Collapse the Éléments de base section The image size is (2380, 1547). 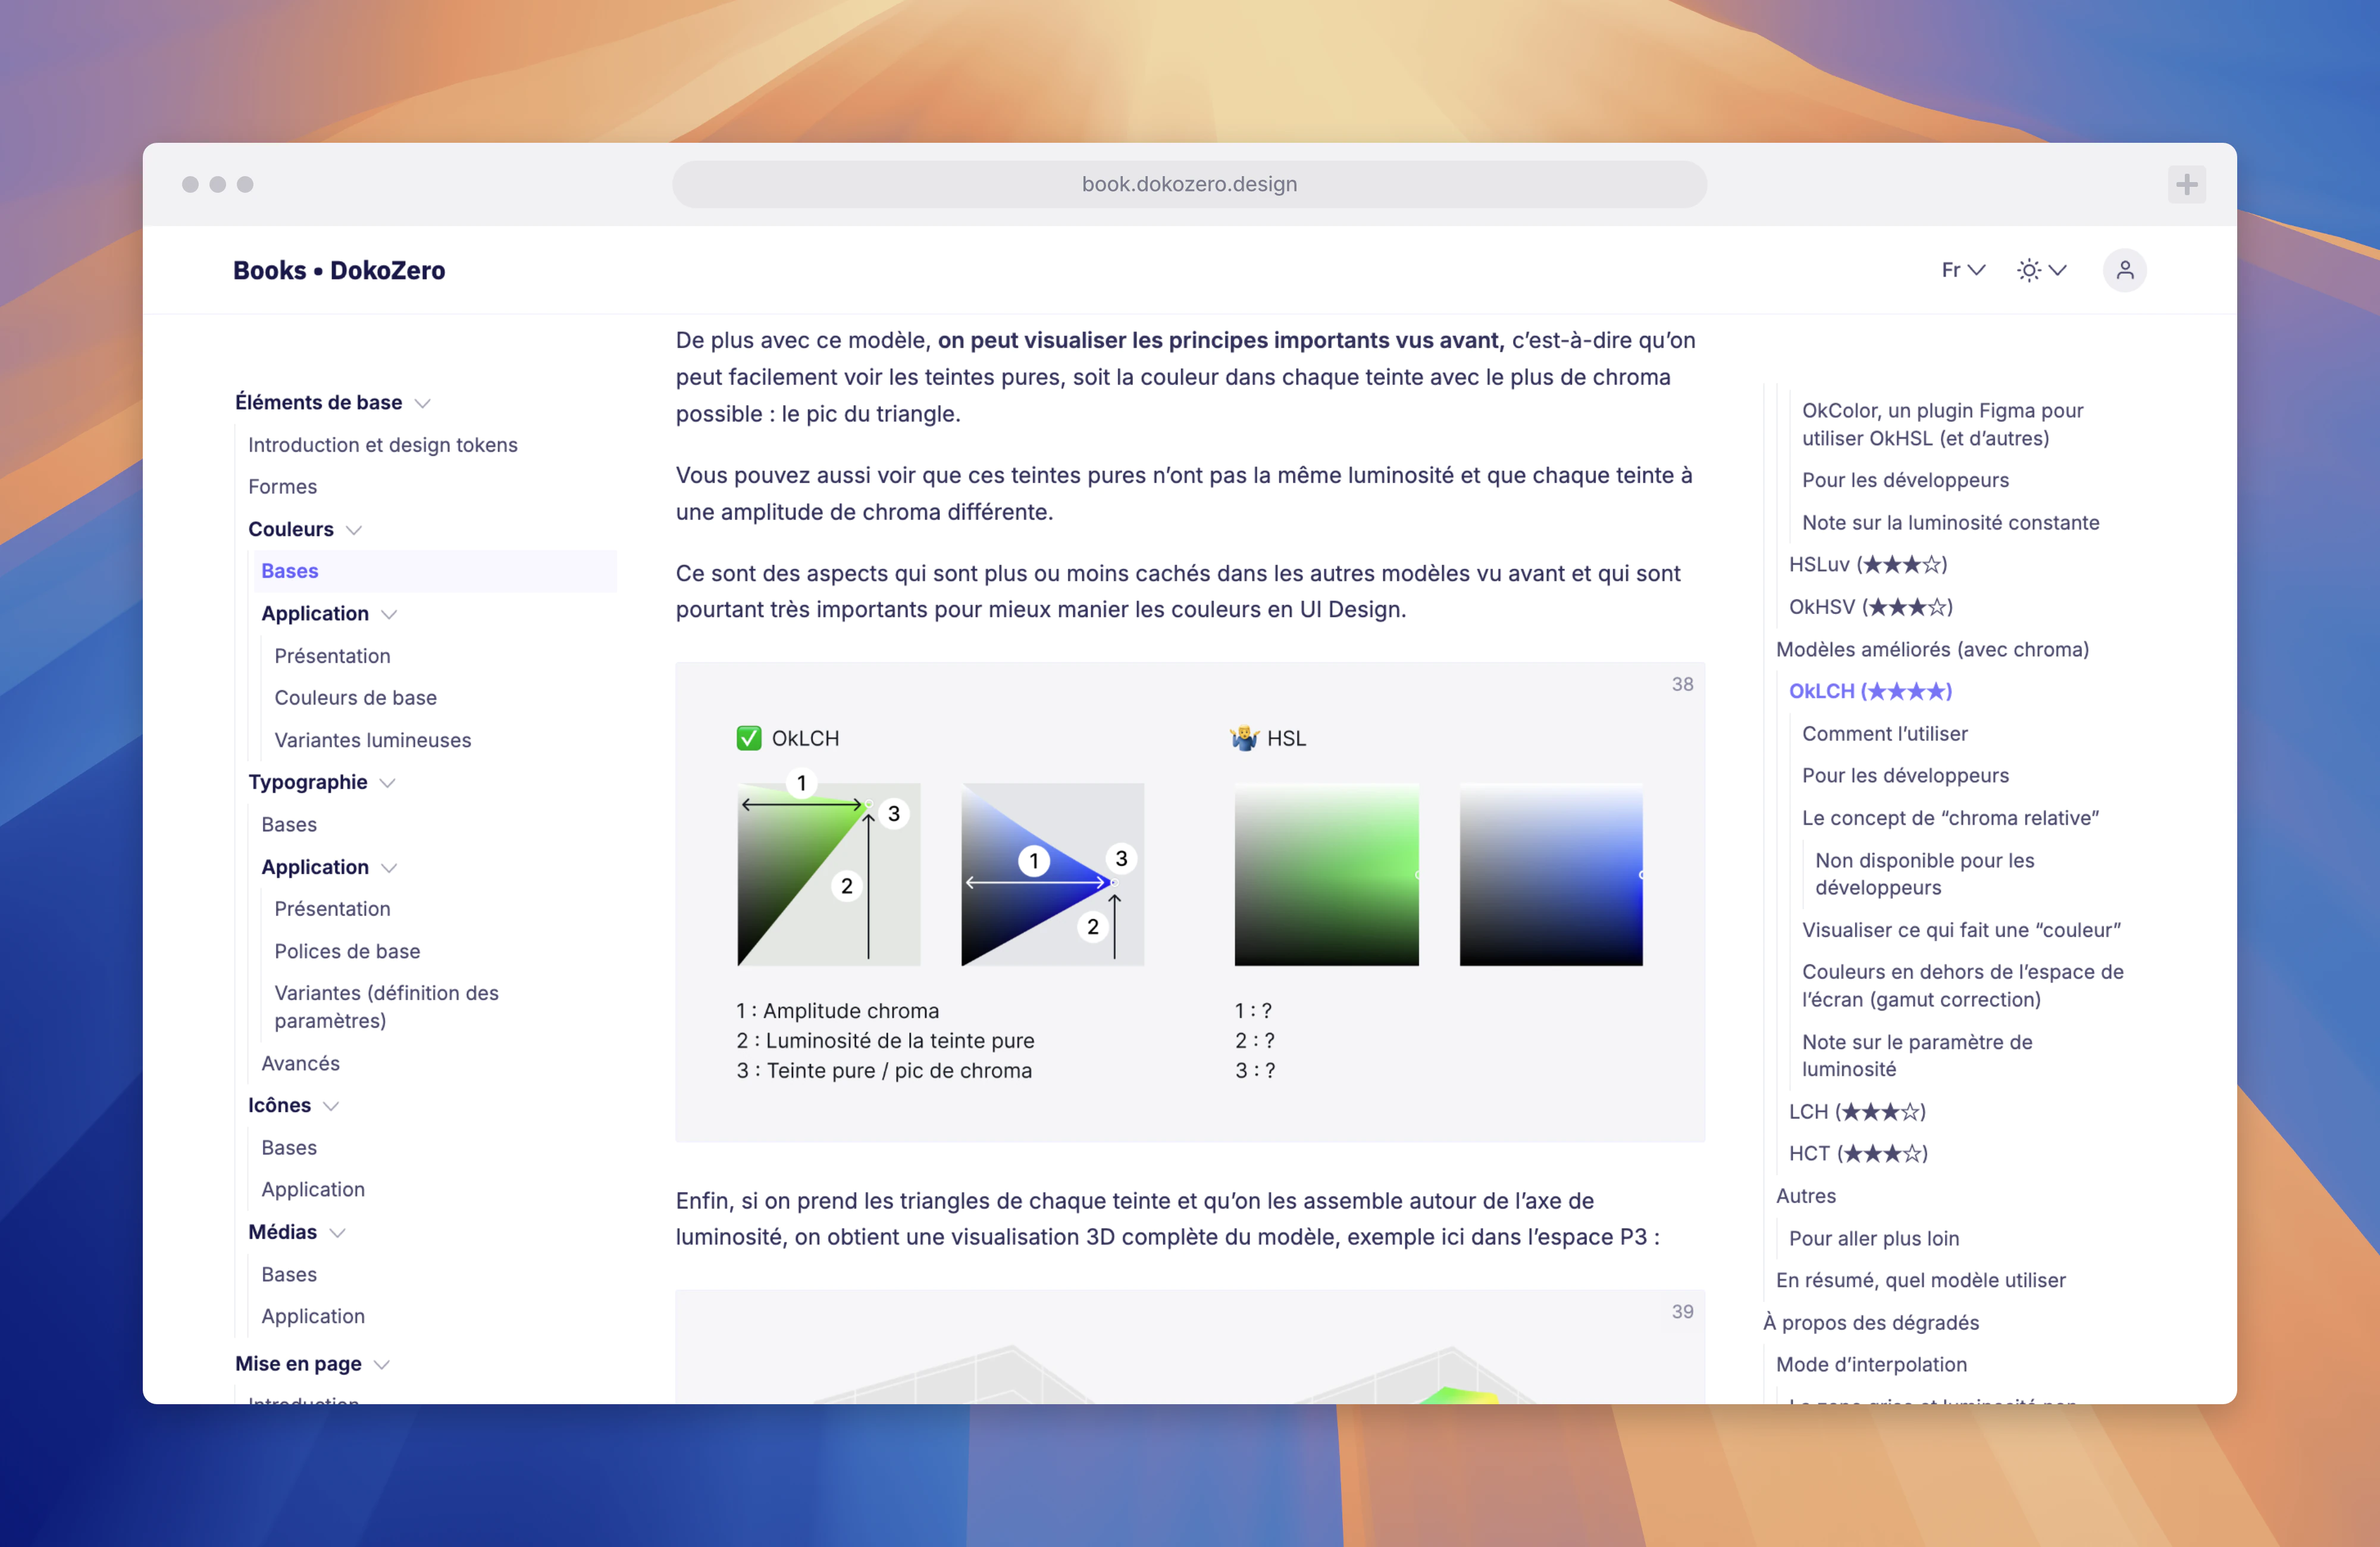pos(423,403)
